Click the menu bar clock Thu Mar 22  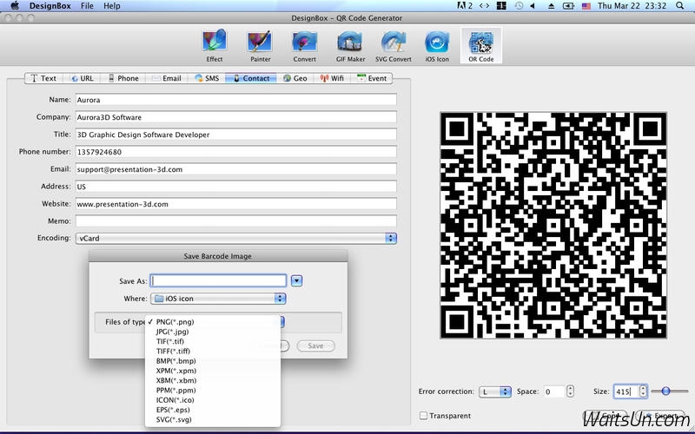(x=632, y=6)
